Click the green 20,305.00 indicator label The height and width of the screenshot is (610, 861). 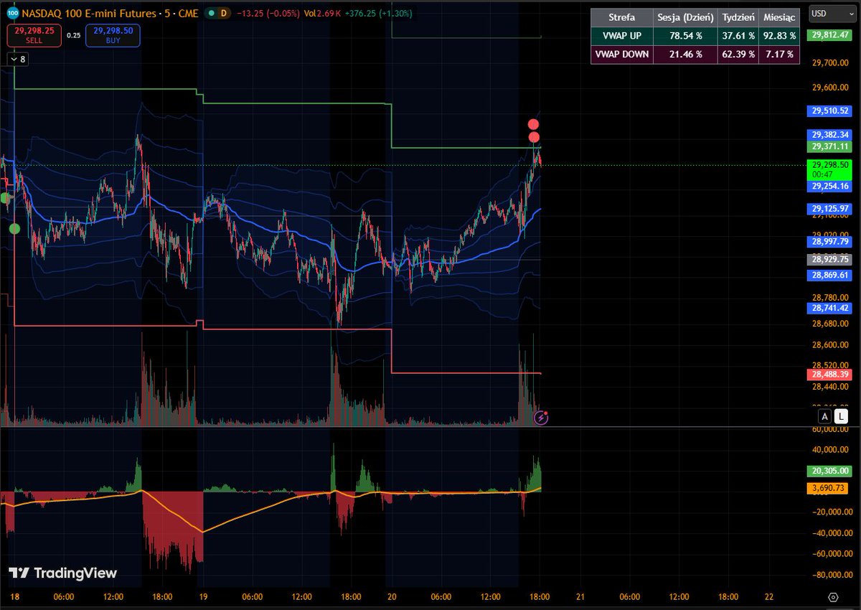(829, 471)
